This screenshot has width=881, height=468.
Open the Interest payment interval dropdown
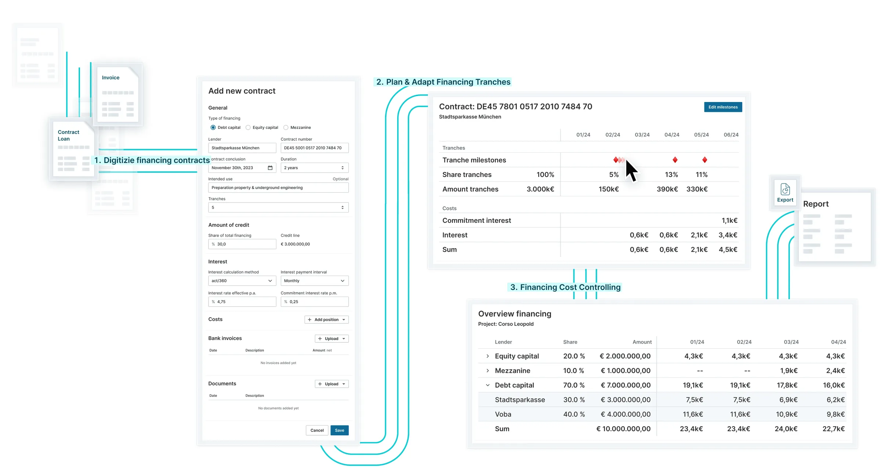[x=315, y=281]
